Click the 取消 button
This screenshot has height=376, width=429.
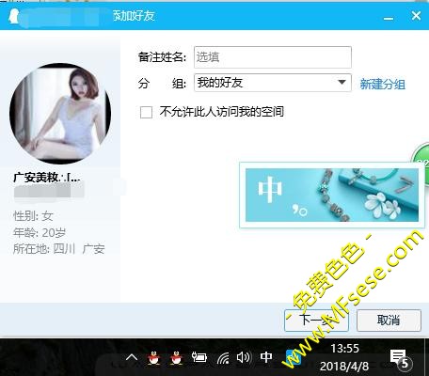click(389, 321)
